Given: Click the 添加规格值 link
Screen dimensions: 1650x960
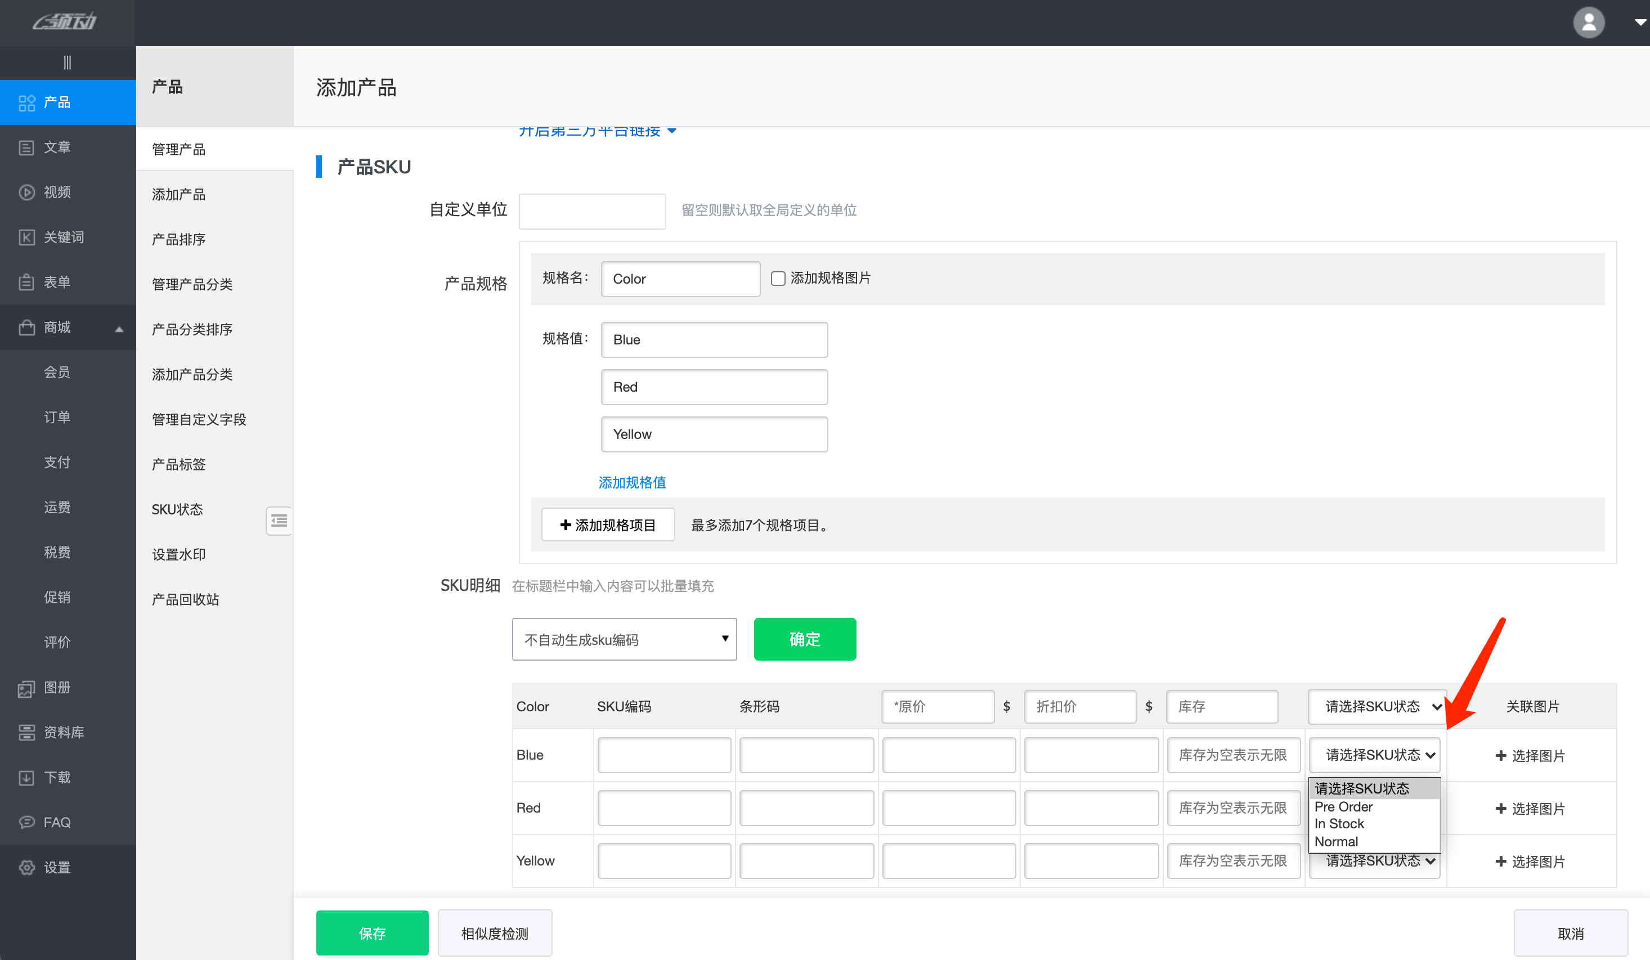Looking at the screenshot, I should (632, 483).
